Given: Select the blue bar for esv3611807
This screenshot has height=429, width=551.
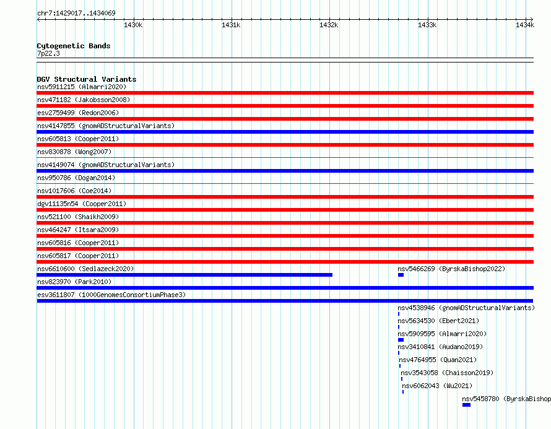Looking at the screenshot, I should coord(285,301).
